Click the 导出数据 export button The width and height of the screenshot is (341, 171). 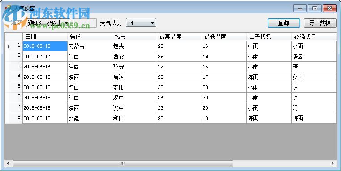[320, 23]
